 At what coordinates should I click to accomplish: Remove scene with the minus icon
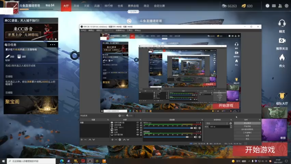[85, 140]
